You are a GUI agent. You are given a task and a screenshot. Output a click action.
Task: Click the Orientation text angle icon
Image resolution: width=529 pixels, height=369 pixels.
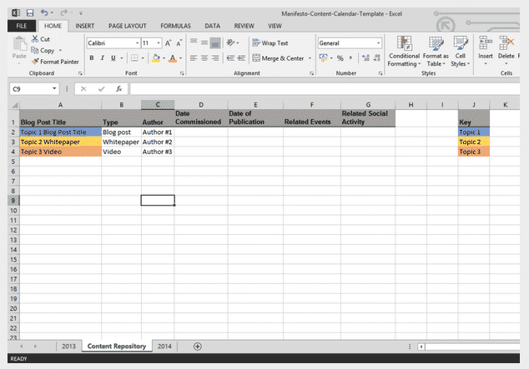[231, 42]
